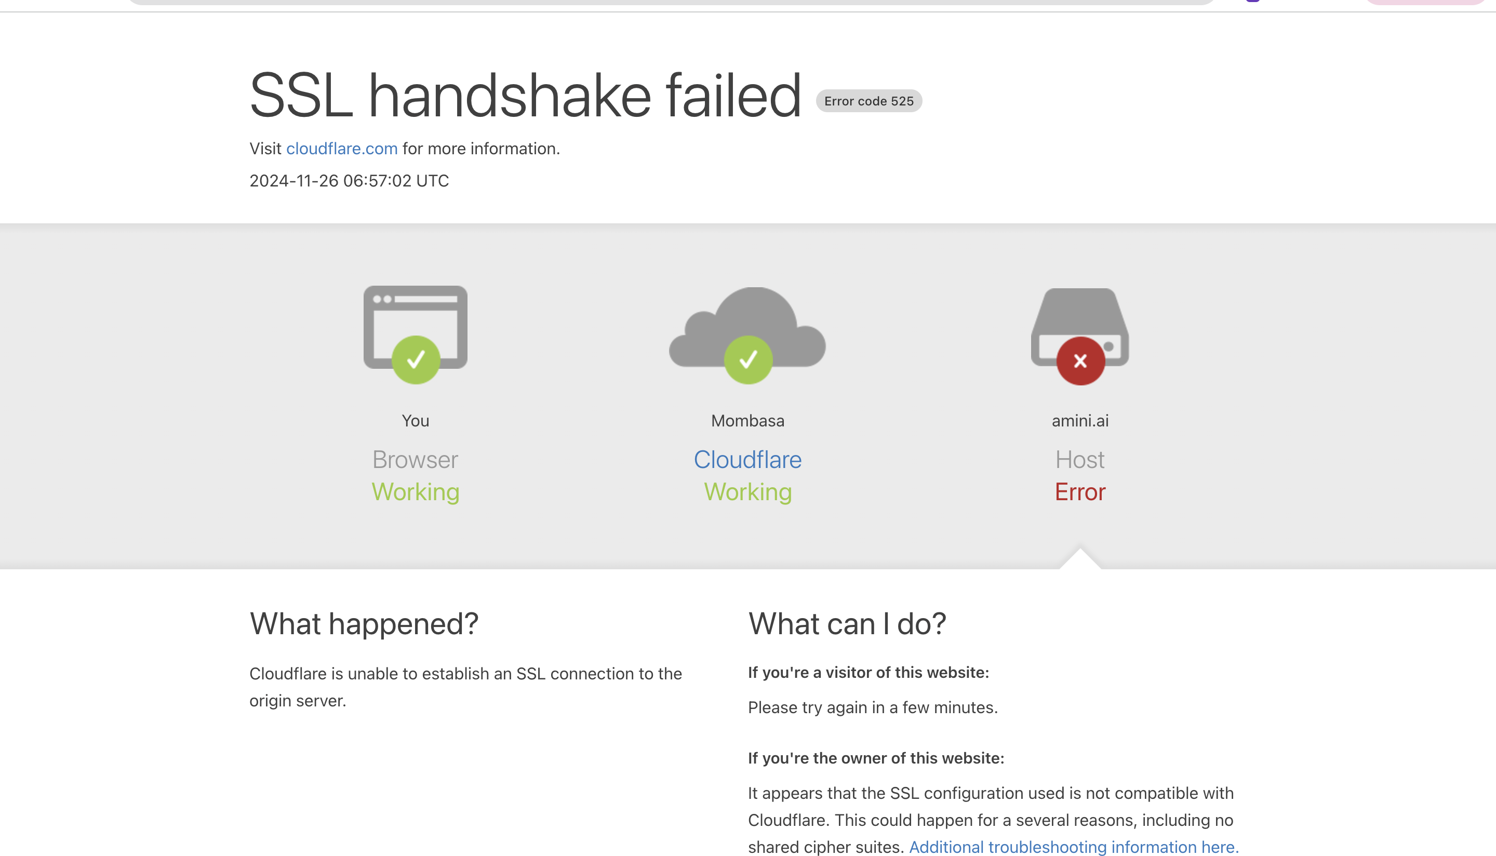Click the red X error badge on the server
This screenshot has height=856, width=1496.
pos(1080,361)
